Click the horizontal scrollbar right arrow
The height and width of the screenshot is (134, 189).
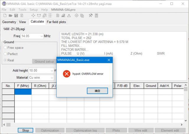182,125
